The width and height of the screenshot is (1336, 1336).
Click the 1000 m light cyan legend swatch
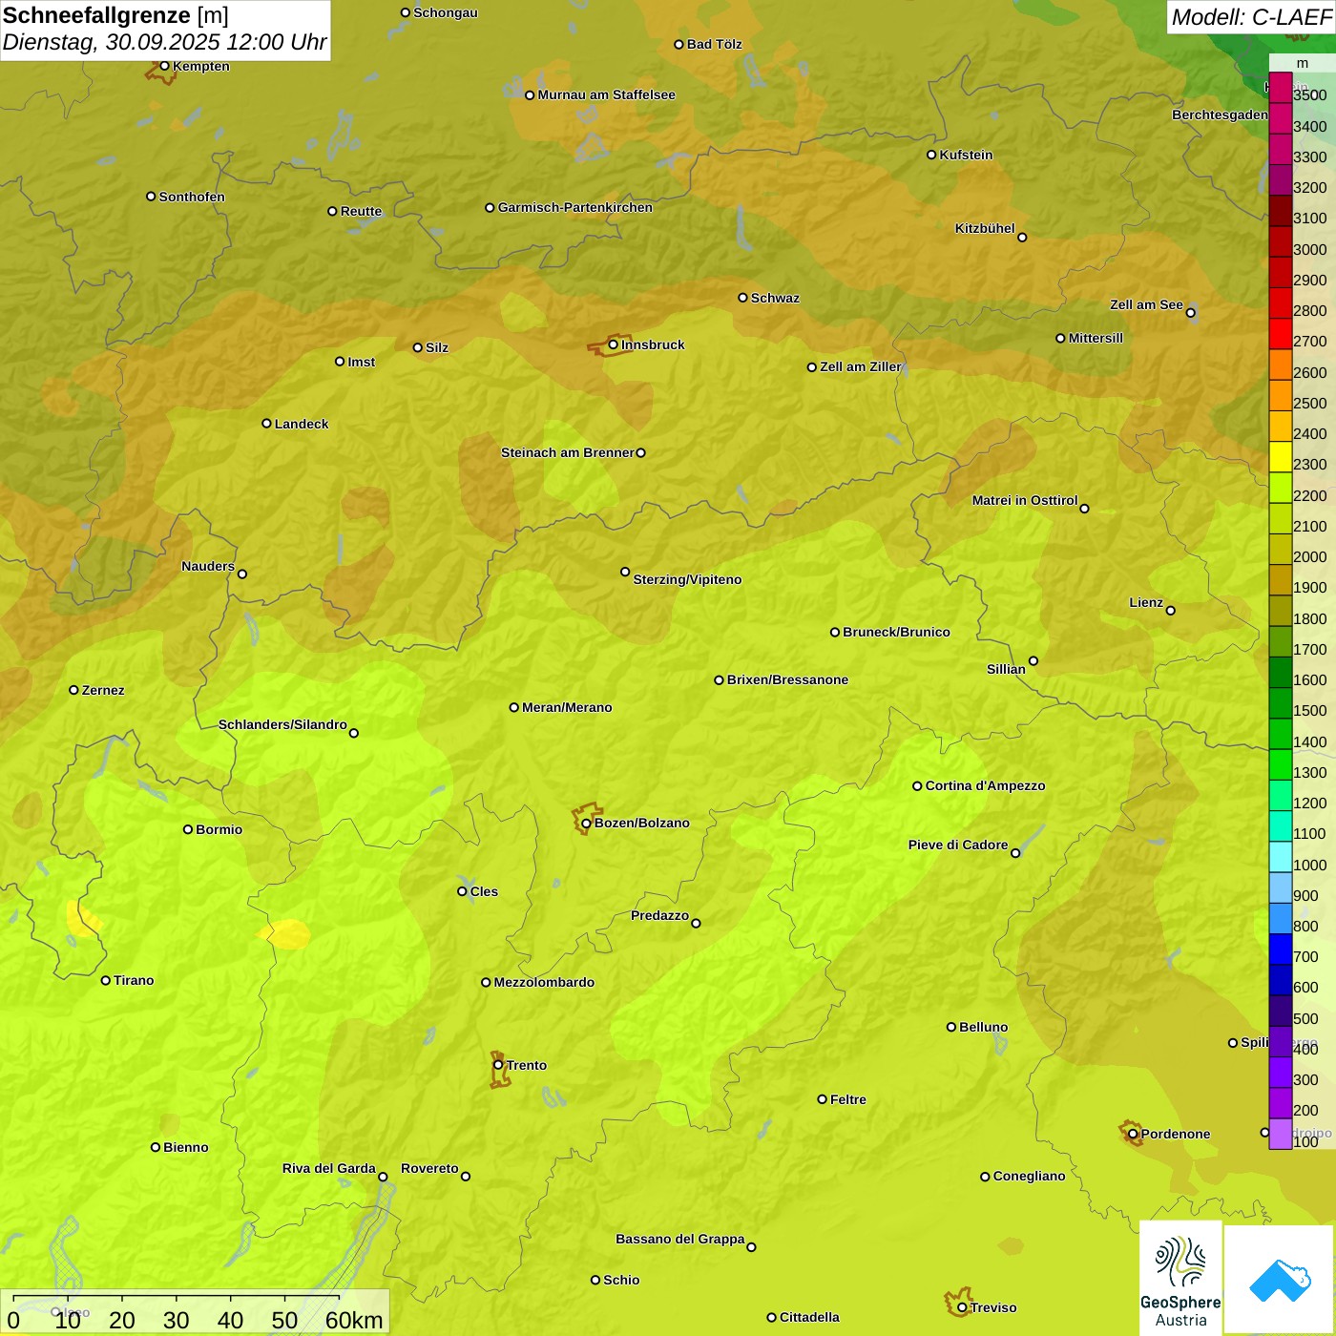(x=1281, y=857)
